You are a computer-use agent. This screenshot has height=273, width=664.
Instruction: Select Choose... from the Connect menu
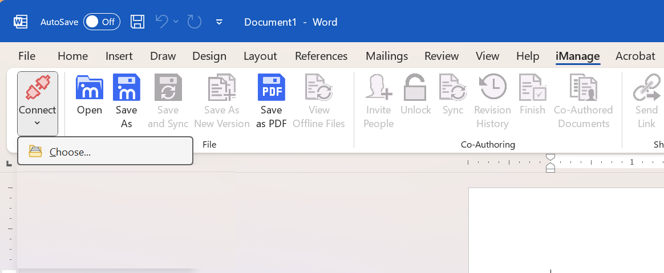[70, 152]
